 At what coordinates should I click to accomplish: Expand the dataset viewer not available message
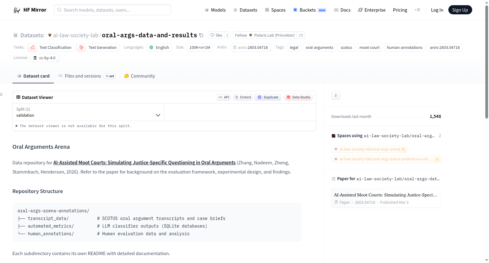tap(74, 126)
